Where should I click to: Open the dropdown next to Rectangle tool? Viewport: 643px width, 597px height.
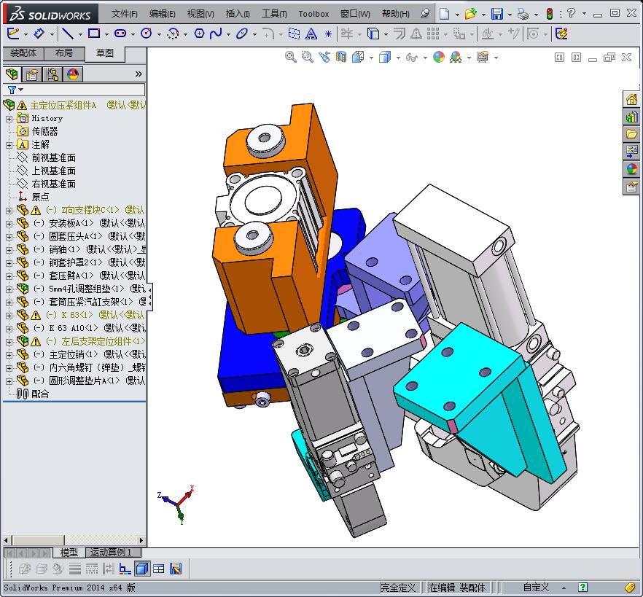tap(106, 35)
